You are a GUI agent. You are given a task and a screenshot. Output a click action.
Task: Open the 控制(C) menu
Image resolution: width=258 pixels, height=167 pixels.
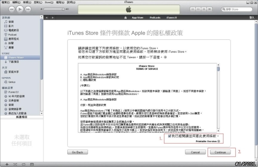tap(38, 2)
